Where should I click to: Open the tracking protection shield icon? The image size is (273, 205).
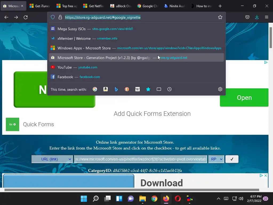point(53,17)
